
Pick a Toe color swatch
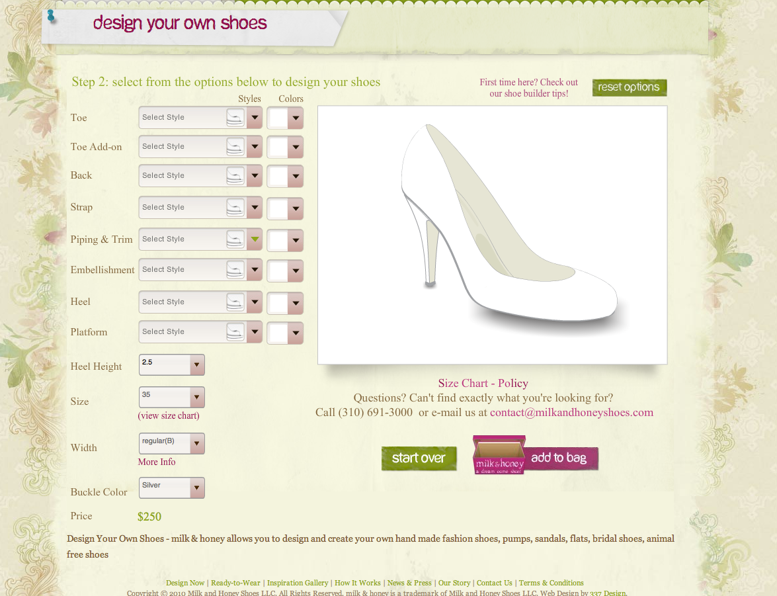(285, 118)
